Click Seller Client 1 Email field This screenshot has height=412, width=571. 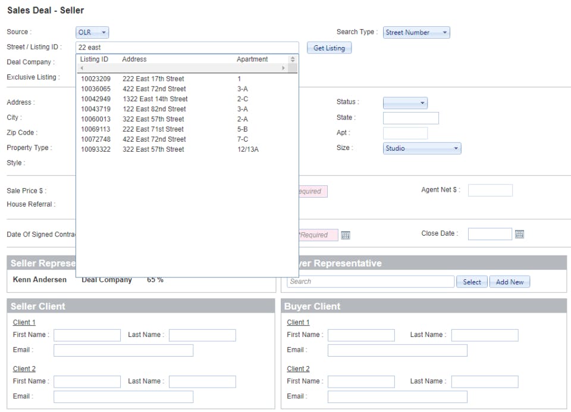click(x=124, y=351)
